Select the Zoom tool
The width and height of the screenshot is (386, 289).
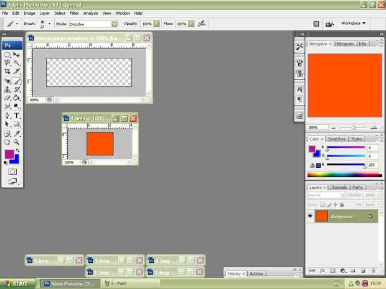(x=16, y=142)
